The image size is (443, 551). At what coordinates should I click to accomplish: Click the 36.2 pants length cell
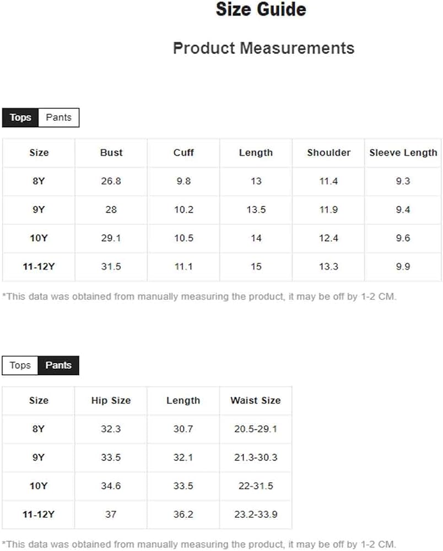183,515
